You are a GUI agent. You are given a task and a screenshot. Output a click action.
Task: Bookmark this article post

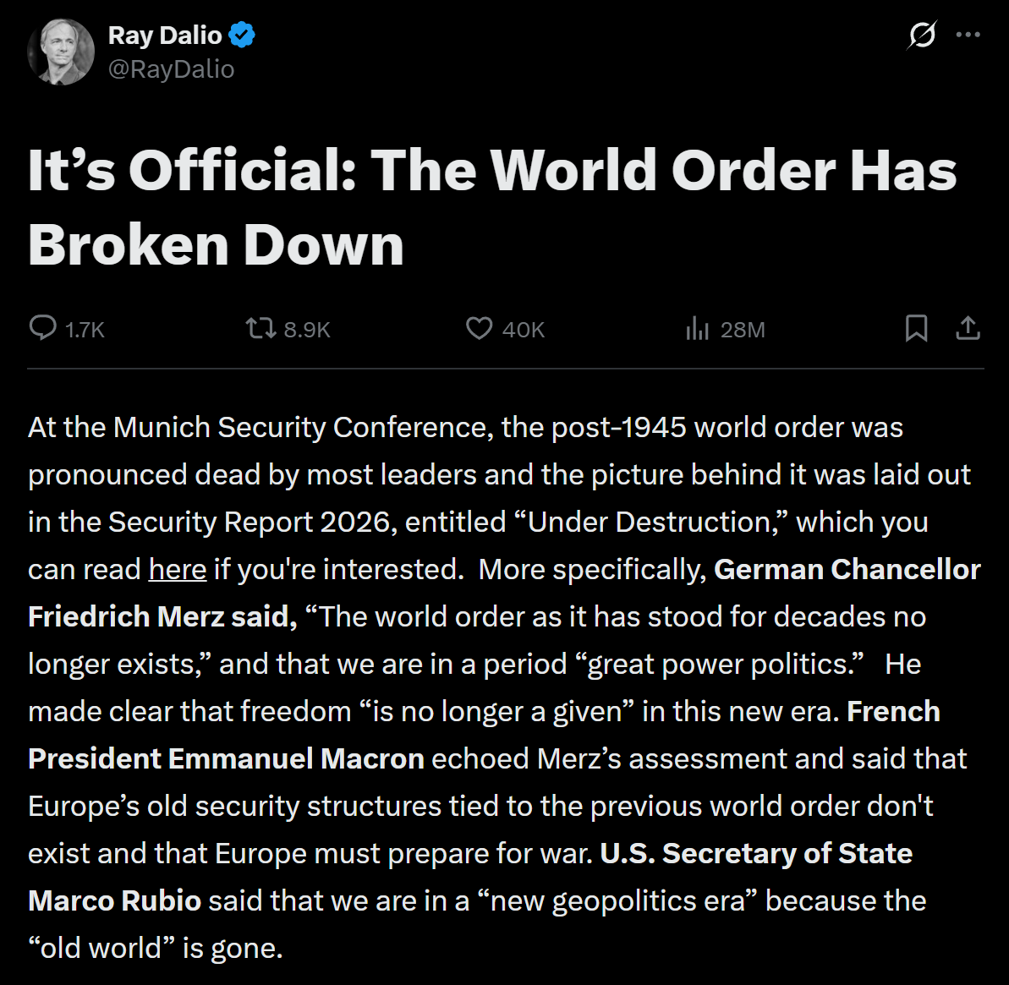tap(916, 328)
